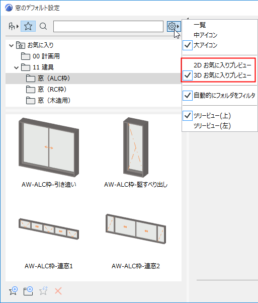Collapse the 11 建具 folder chevron
The width and height of the screenshot is (258, 303).
17,67
